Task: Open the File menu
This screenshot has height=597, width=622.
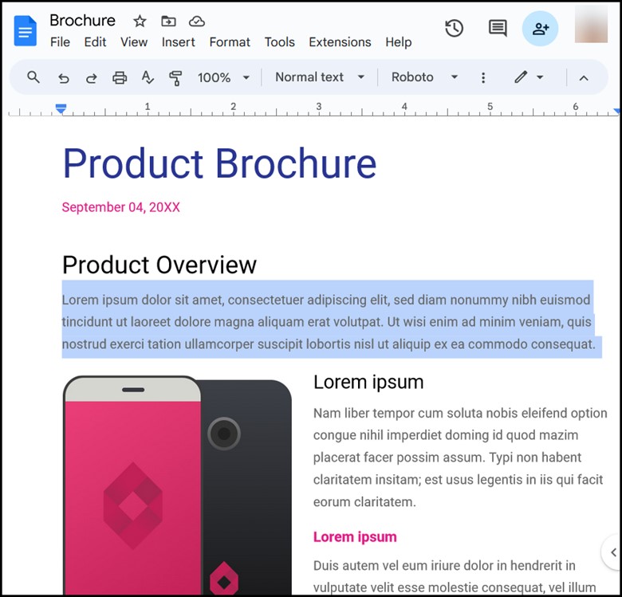Action: click(60, 42)
